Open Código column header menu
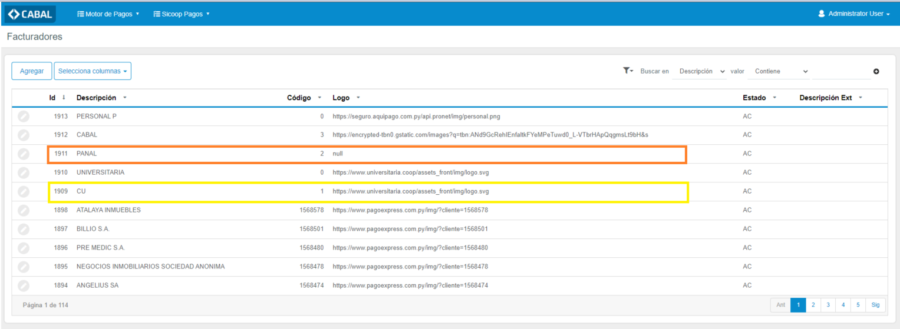The width and height of the screenshot is (900, 329). point(319,98)
